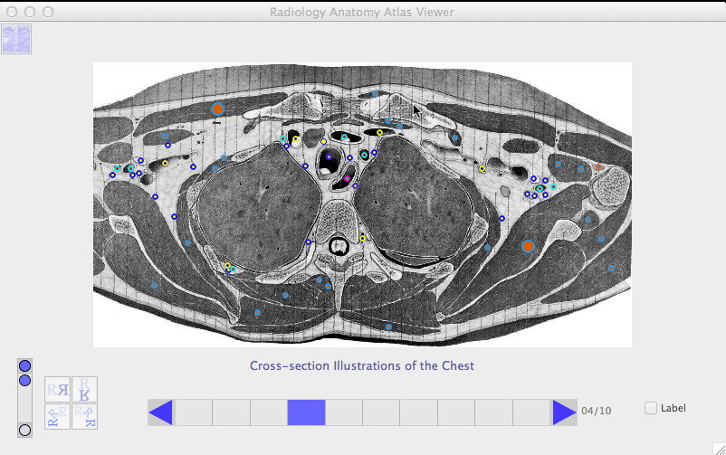The image size is (726, 455).
Task: Click the large orange marker at upper-left of image
Action: point(217,109)
